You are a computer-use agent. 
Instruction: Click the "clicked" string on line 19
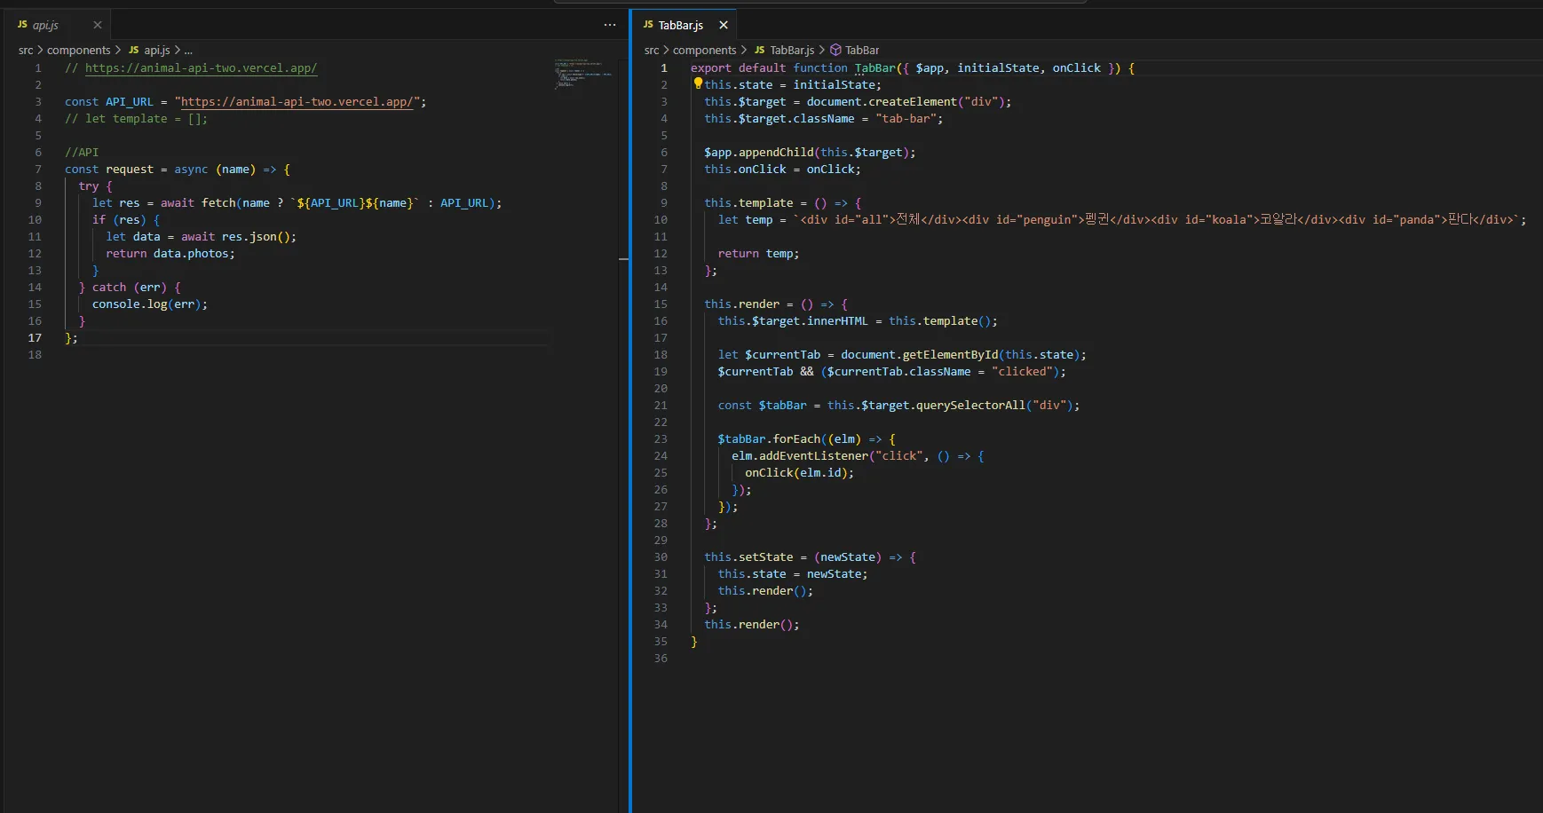pos(1022,372)
